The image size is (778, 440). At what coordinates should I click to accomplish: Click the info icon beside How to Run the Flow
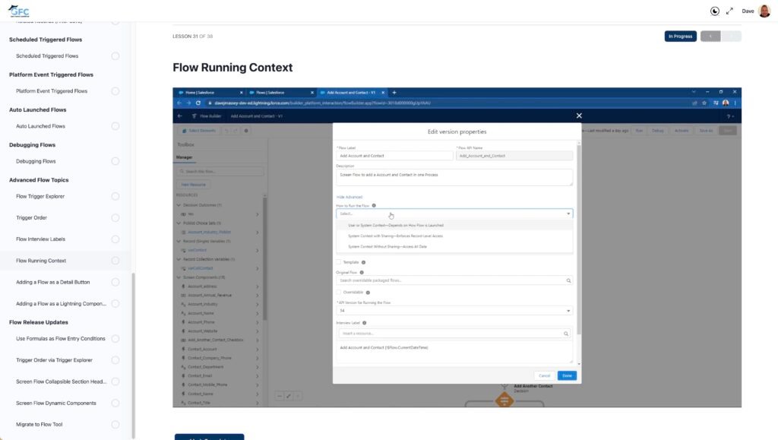click(374, 205)
